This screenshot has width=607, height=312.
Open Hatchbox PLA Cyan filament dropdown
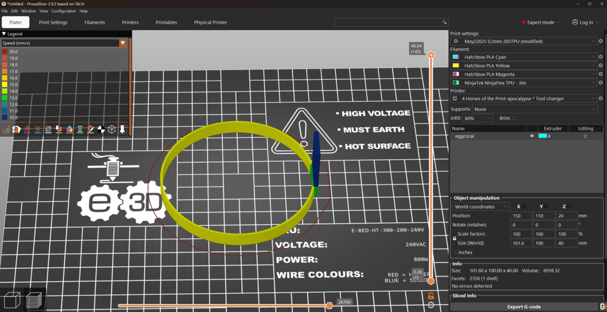click(x=524, y=57)
